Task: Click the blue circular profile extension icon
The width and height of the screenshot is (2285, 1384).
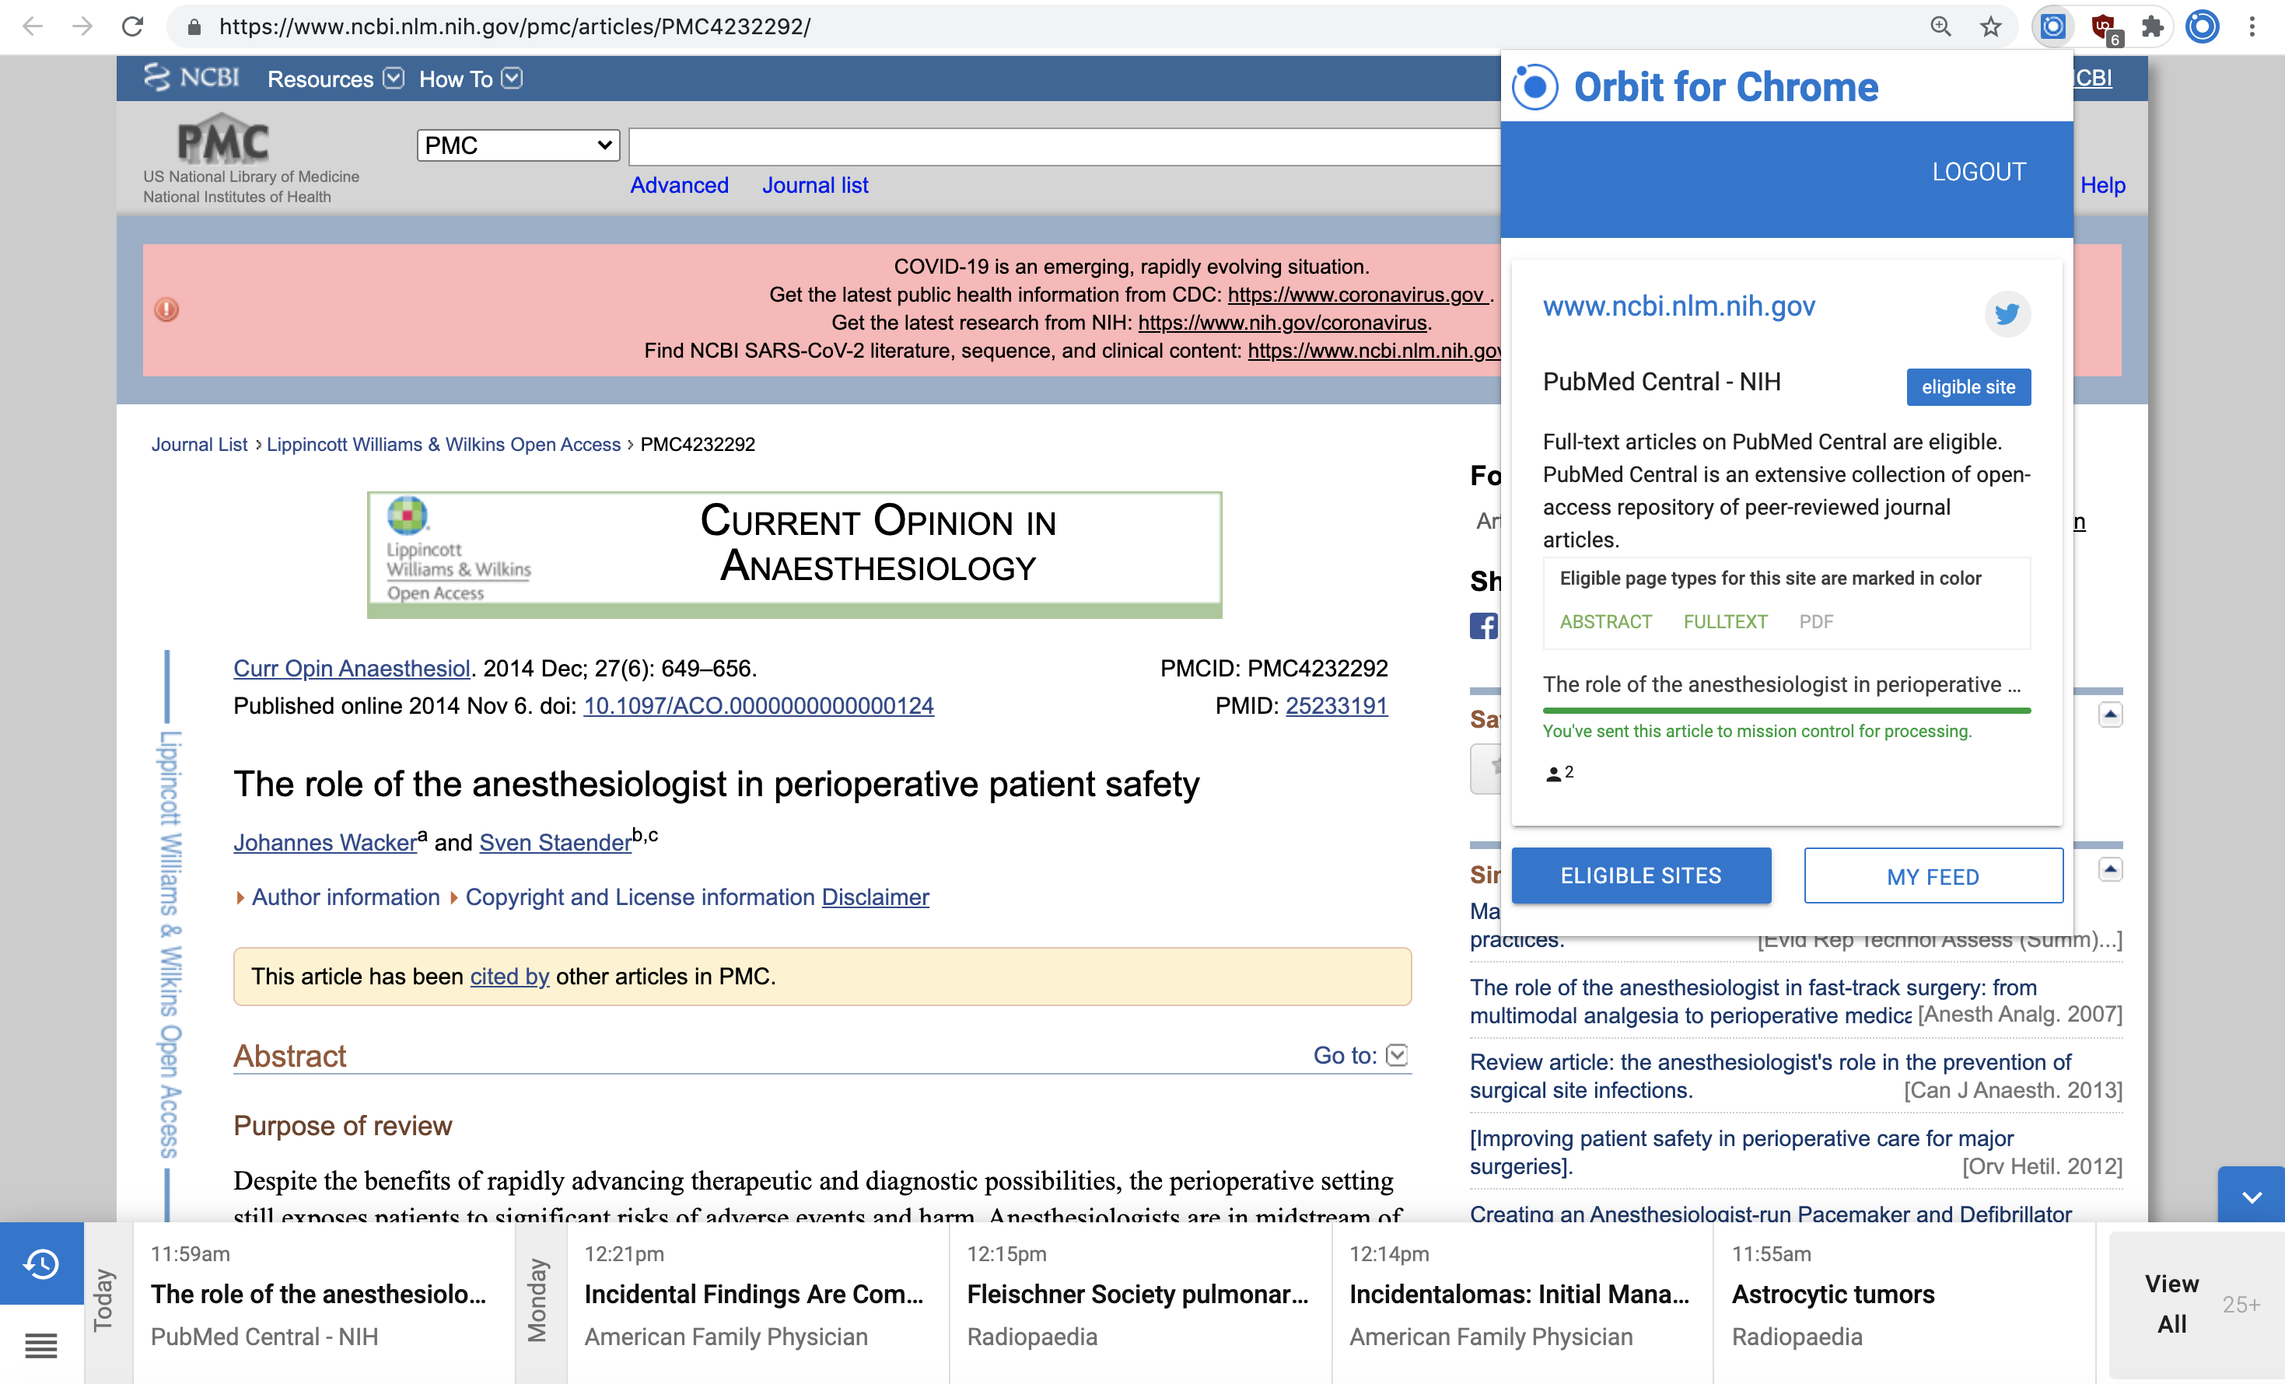Action: tap(2203, 26)
